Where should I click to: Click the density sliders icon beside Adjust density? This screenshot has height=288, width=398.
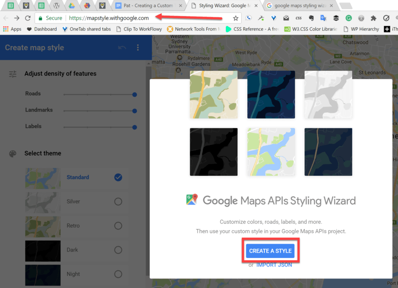click(13, 74)
